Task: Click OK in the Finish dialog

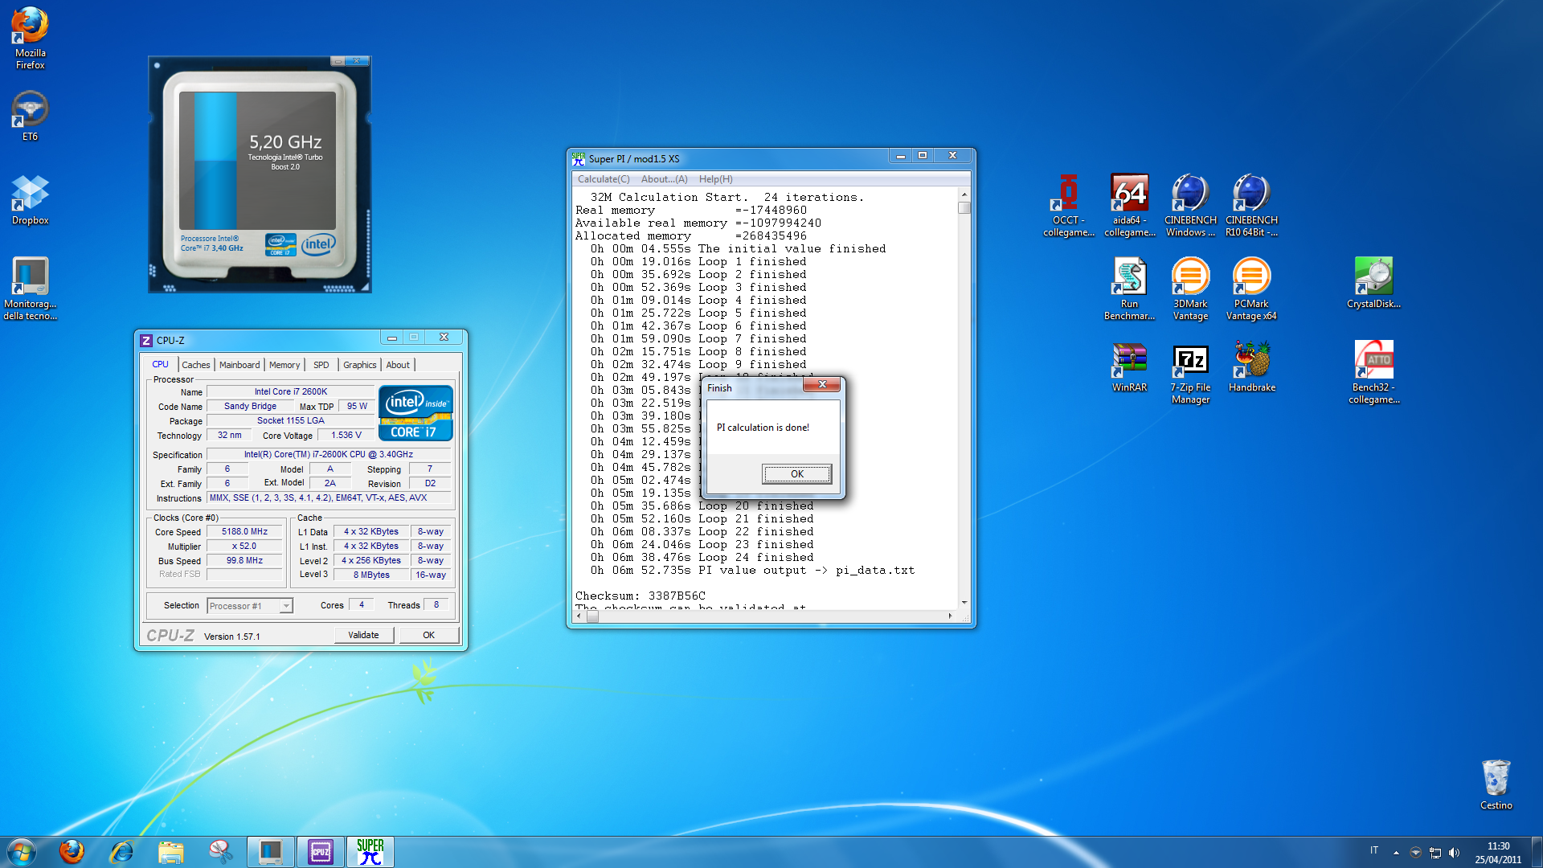Action: [796, 474]
